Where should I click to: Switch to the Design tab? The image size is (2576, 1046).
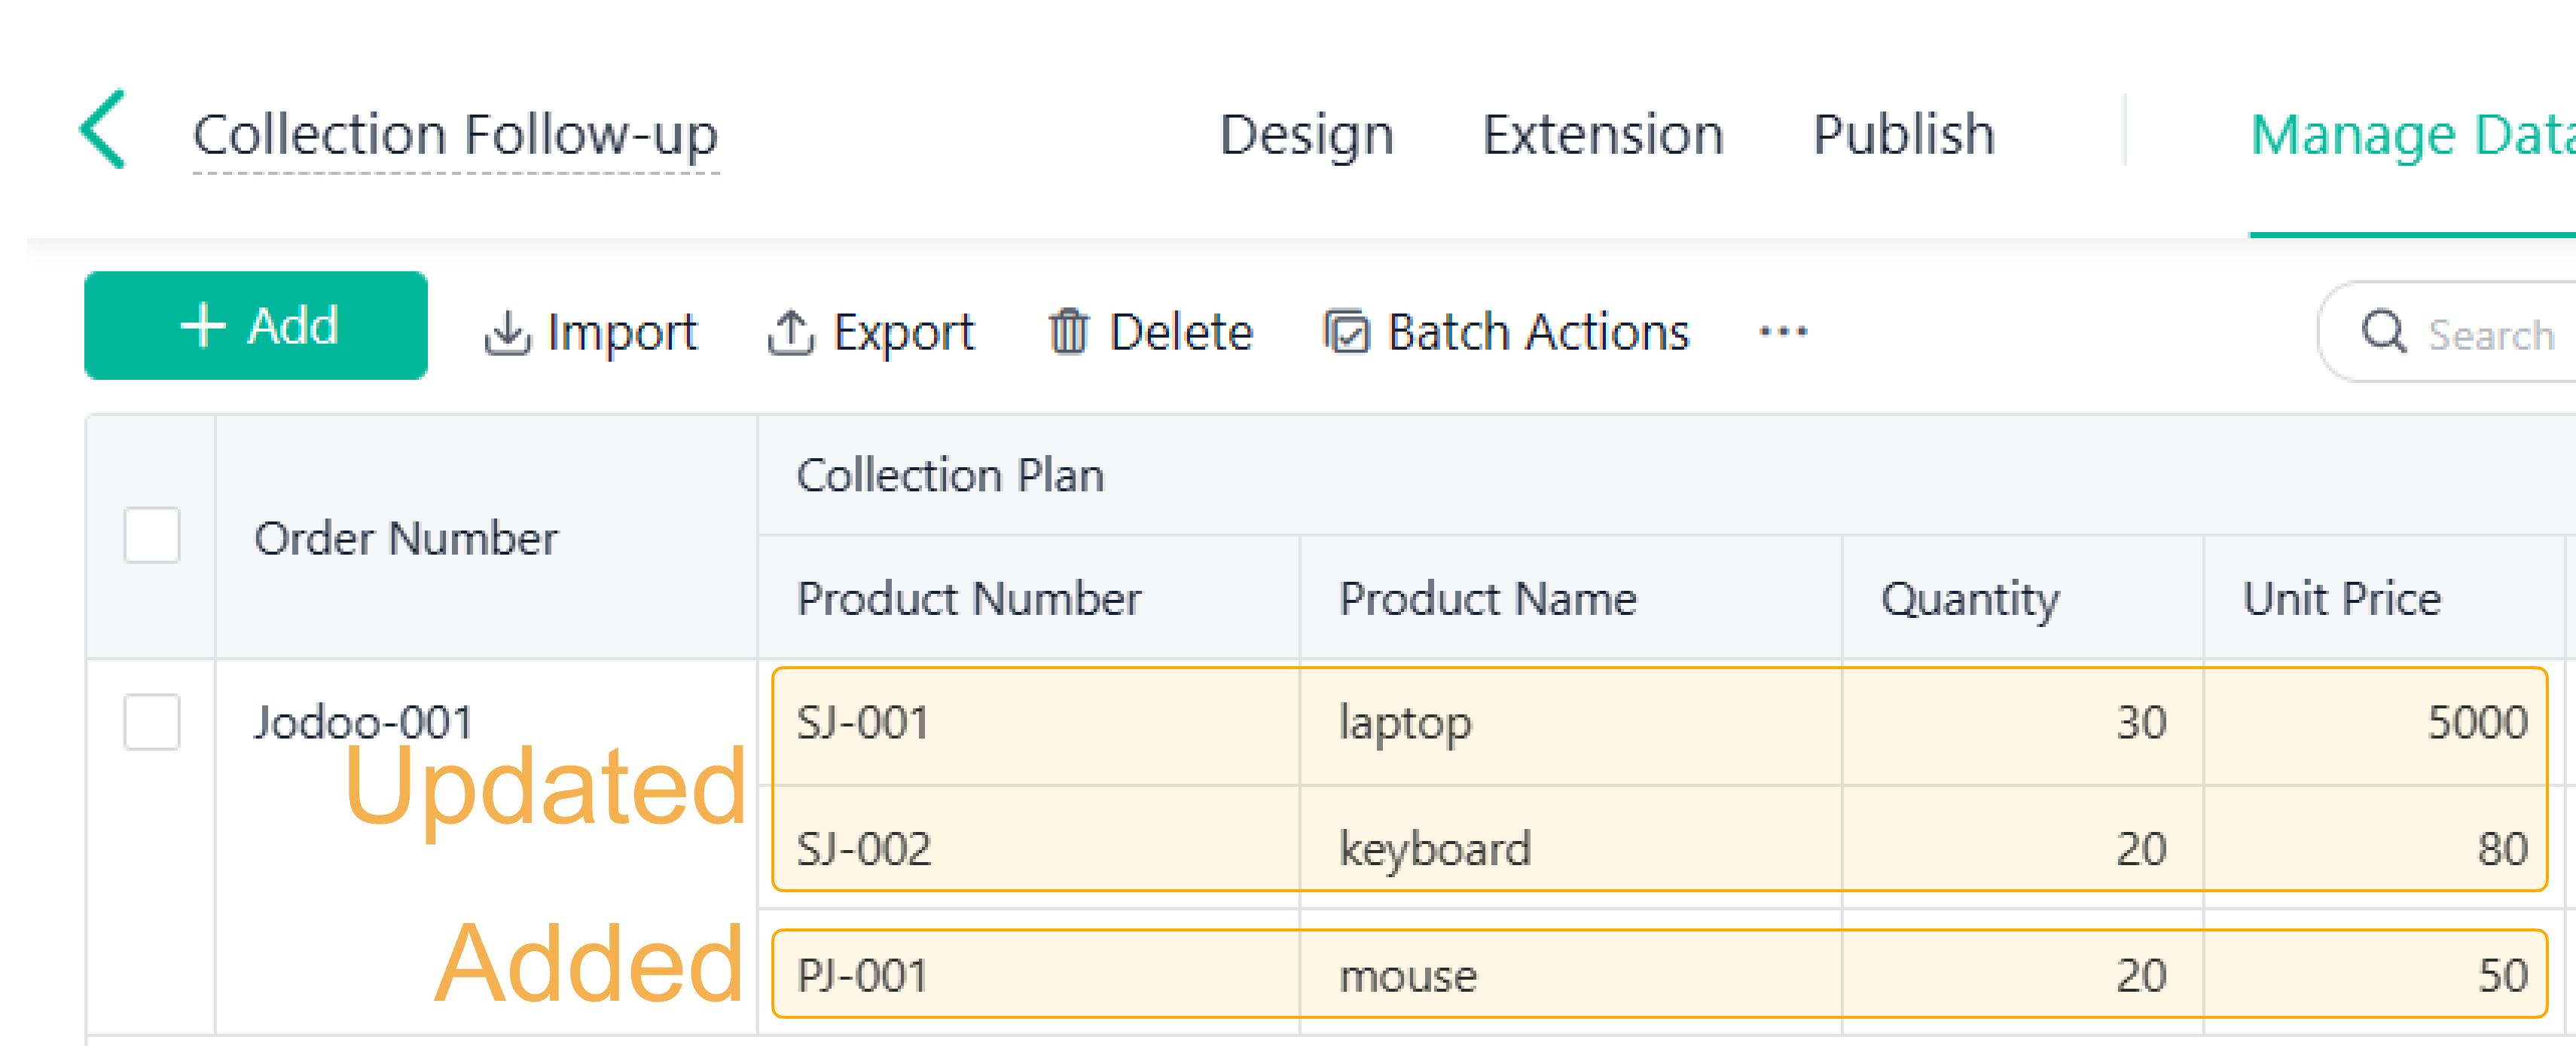(1306, 135)
